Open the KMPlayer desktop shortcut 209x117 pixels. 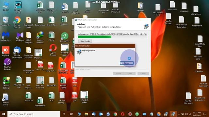point(20,36)
